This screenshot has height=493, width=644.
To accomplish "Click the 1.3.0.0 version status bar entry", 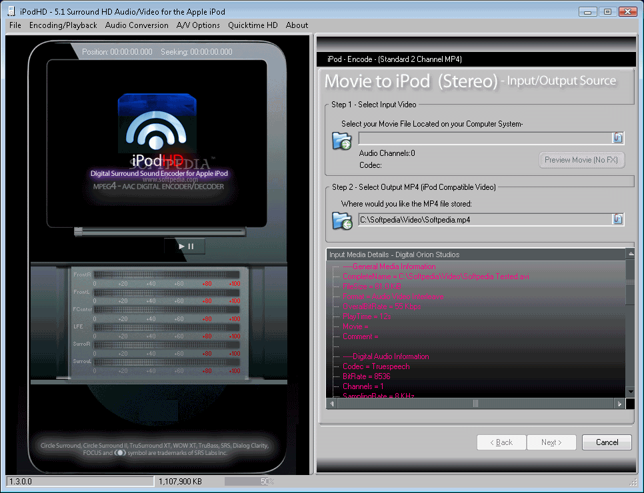I will click(80, 482).
